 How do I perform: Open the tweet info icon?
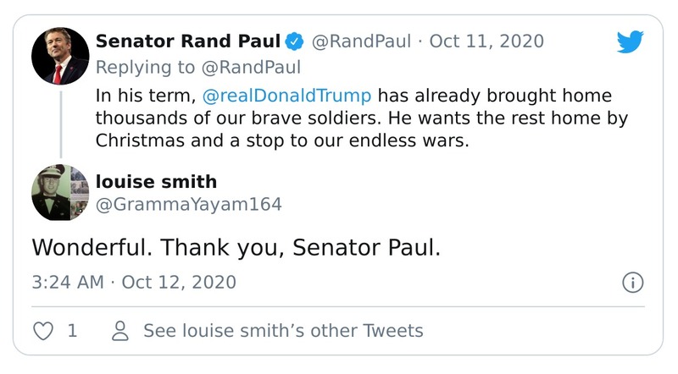632,283
